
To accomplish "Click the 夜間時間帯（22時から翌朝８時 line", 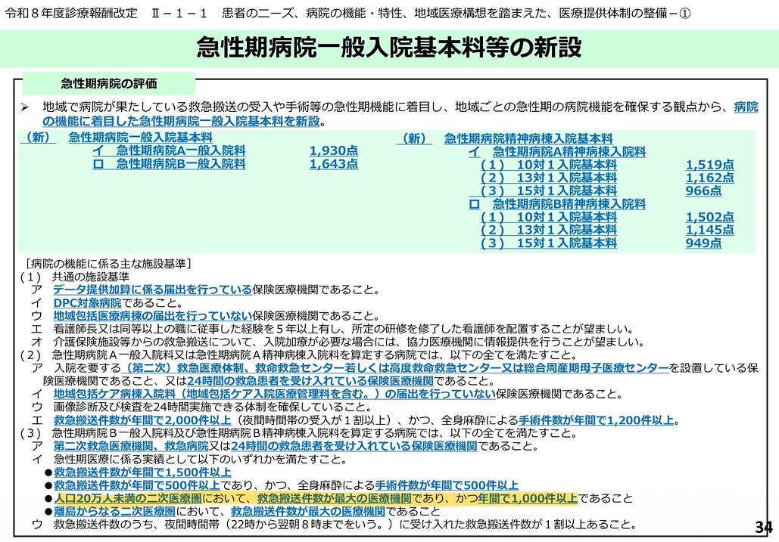I will [333, 525].
